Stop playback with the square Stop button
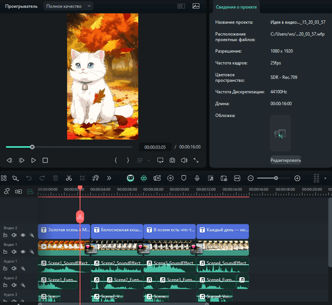332x305 pixels. pyautogui.click(x=45, y=160)
